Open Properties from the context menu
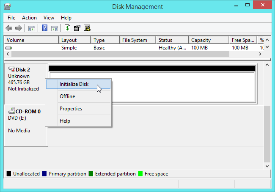 (71, 109)
